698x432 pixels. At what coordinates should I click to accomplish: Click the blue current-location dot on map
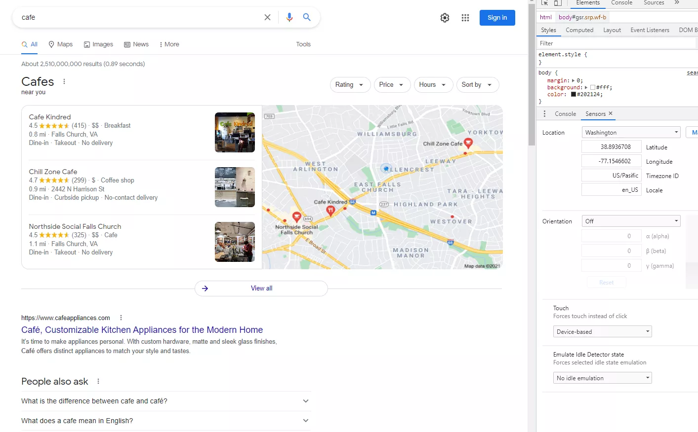(x=386, y=168)
